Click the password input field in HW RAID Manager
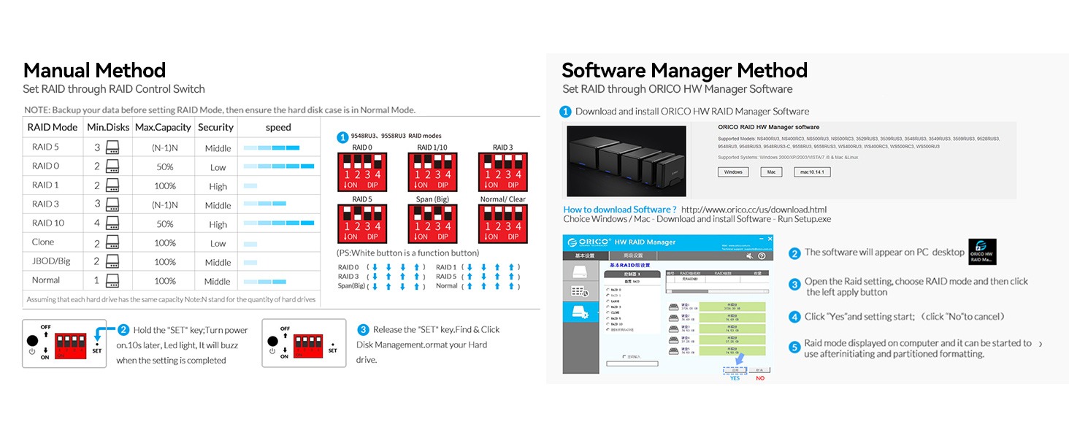This screenshot has width=1069, height=438. coord(632,364)
